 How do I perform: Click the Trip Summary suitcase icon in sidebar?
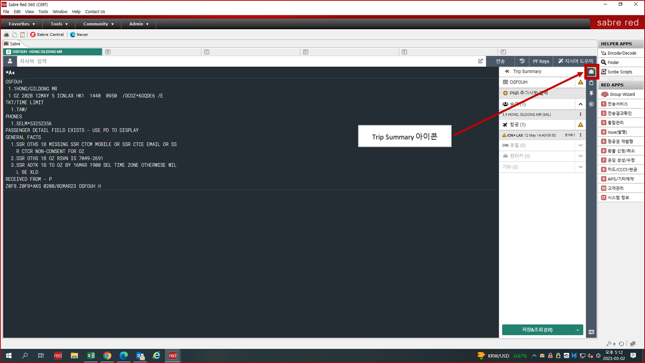tap(591, 72)
